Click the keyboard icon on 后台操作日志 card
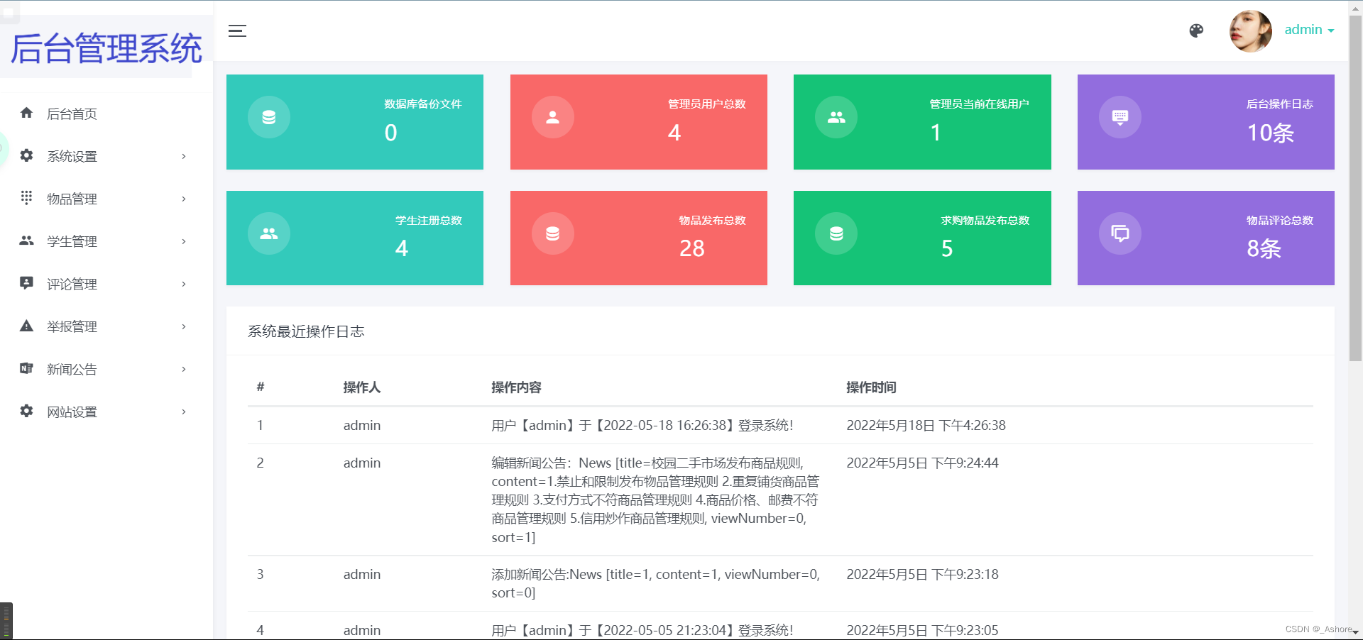The width and height of the screenshot is (1363, 640). [1120, 116]
